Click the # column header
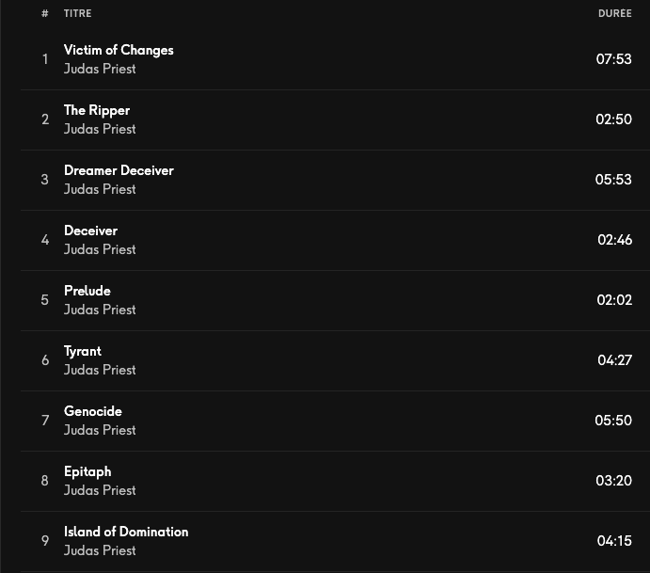 click(x=44, y=13)
